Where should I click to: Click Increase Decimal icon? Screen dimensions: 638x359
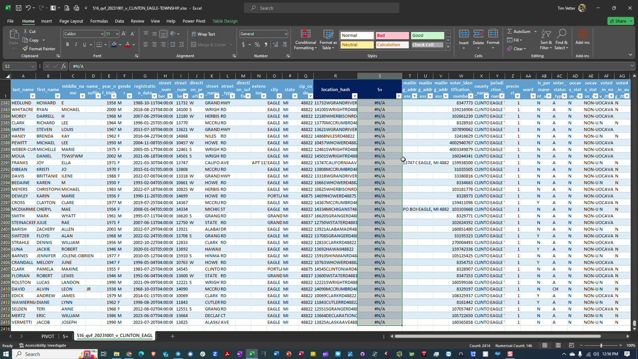[x=275, y=44]
